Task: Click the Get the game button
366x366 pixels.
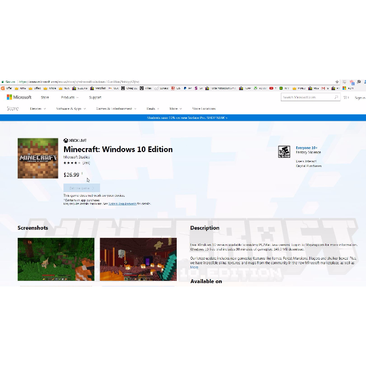Action: coord(81,188)
